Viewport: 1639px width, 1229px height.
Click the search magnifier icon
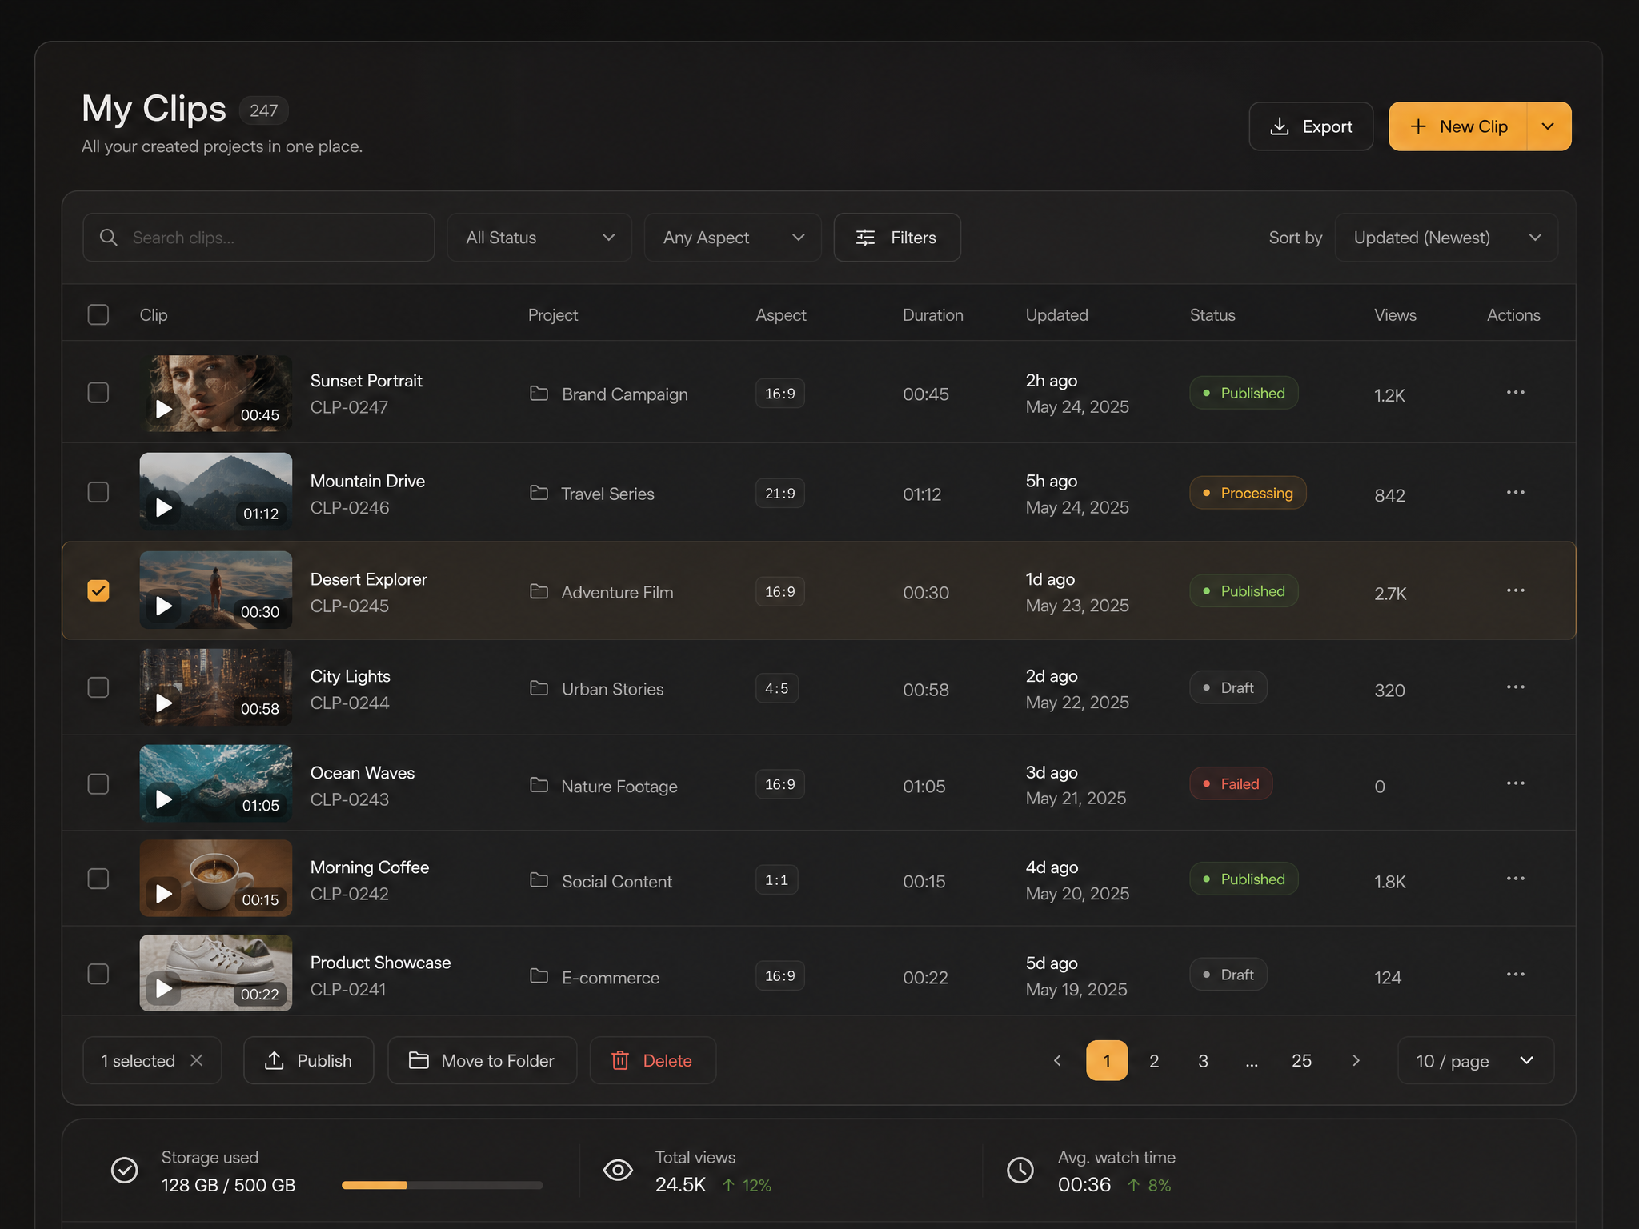click(x=109, y=238)
